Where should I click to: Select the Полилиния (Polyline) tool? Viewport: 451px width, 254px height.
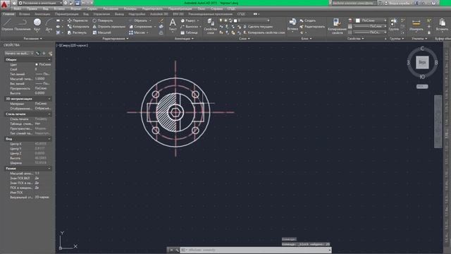[x=22, y=25]
